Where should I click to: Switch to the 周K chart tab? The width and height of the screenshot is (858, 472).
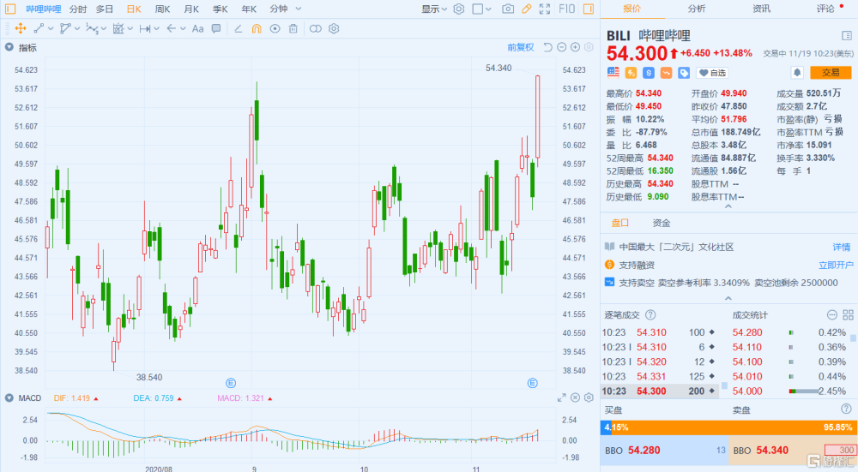162,9
